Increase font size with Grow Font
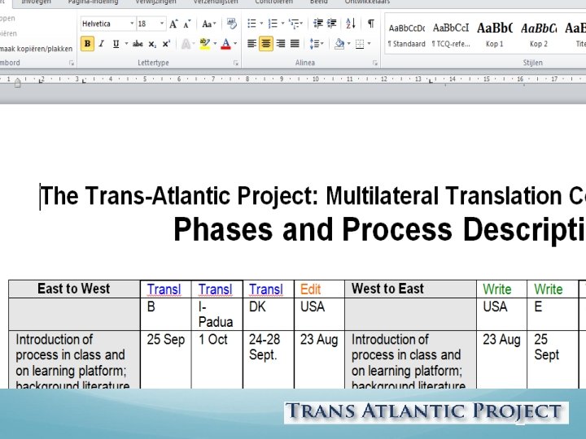The width and height of the screenshot is (586, 439). (x=173, y=24)
